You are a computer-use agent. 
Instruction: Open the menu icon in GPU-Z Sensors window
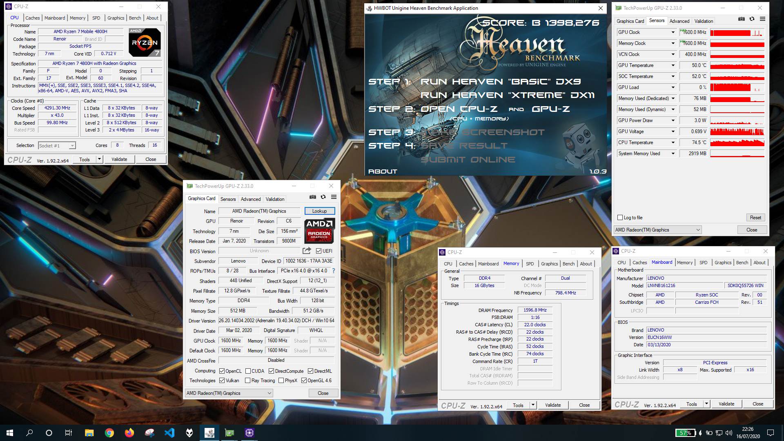[762, 19]
